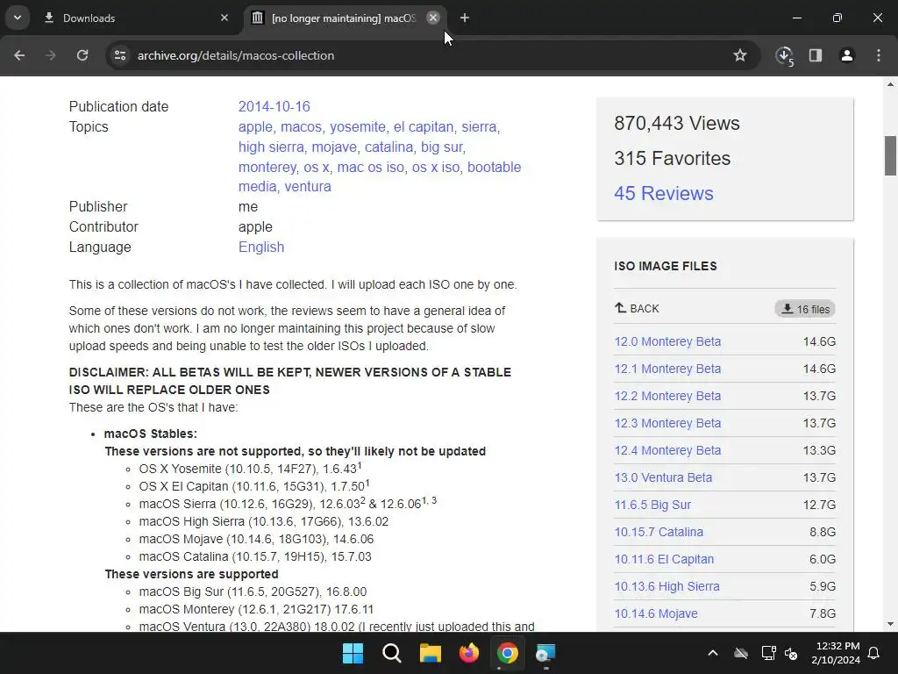Open the Chrome three-dot menu
Image resolution: width=898 pixels, height=674 pixels.
879,55
